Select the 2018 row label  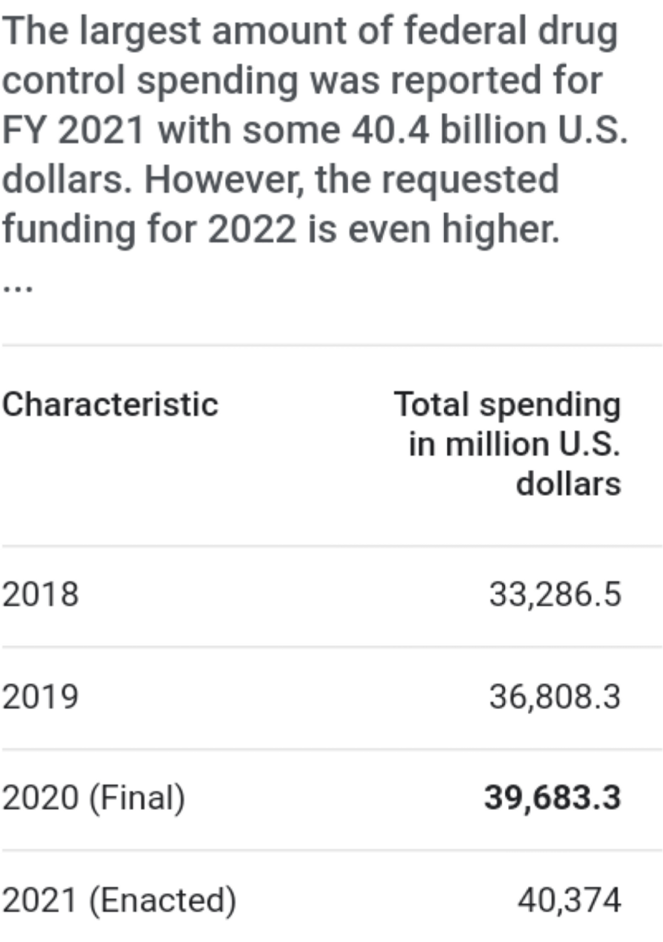(40, 594)
